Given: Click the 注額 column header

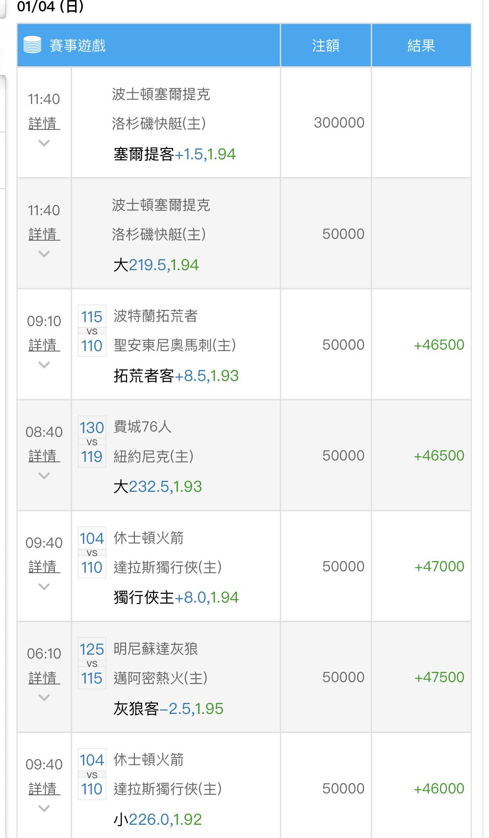Looking at the screenshot, I should (x=326, y=46).
